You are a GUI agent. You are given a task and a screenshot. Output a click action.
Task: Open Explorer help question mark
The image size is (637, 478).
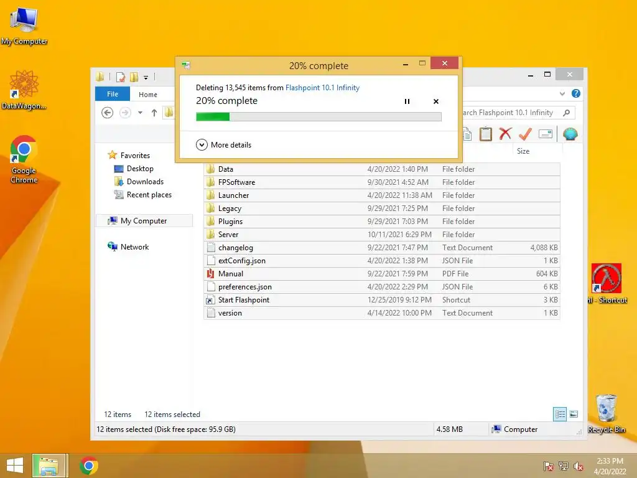[x=575, y=93]
